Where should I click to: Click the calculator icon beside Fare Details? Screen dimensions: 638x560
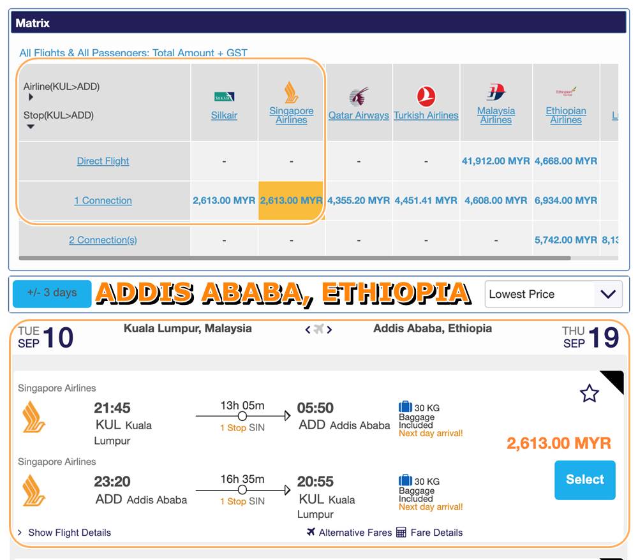(401, 533)
